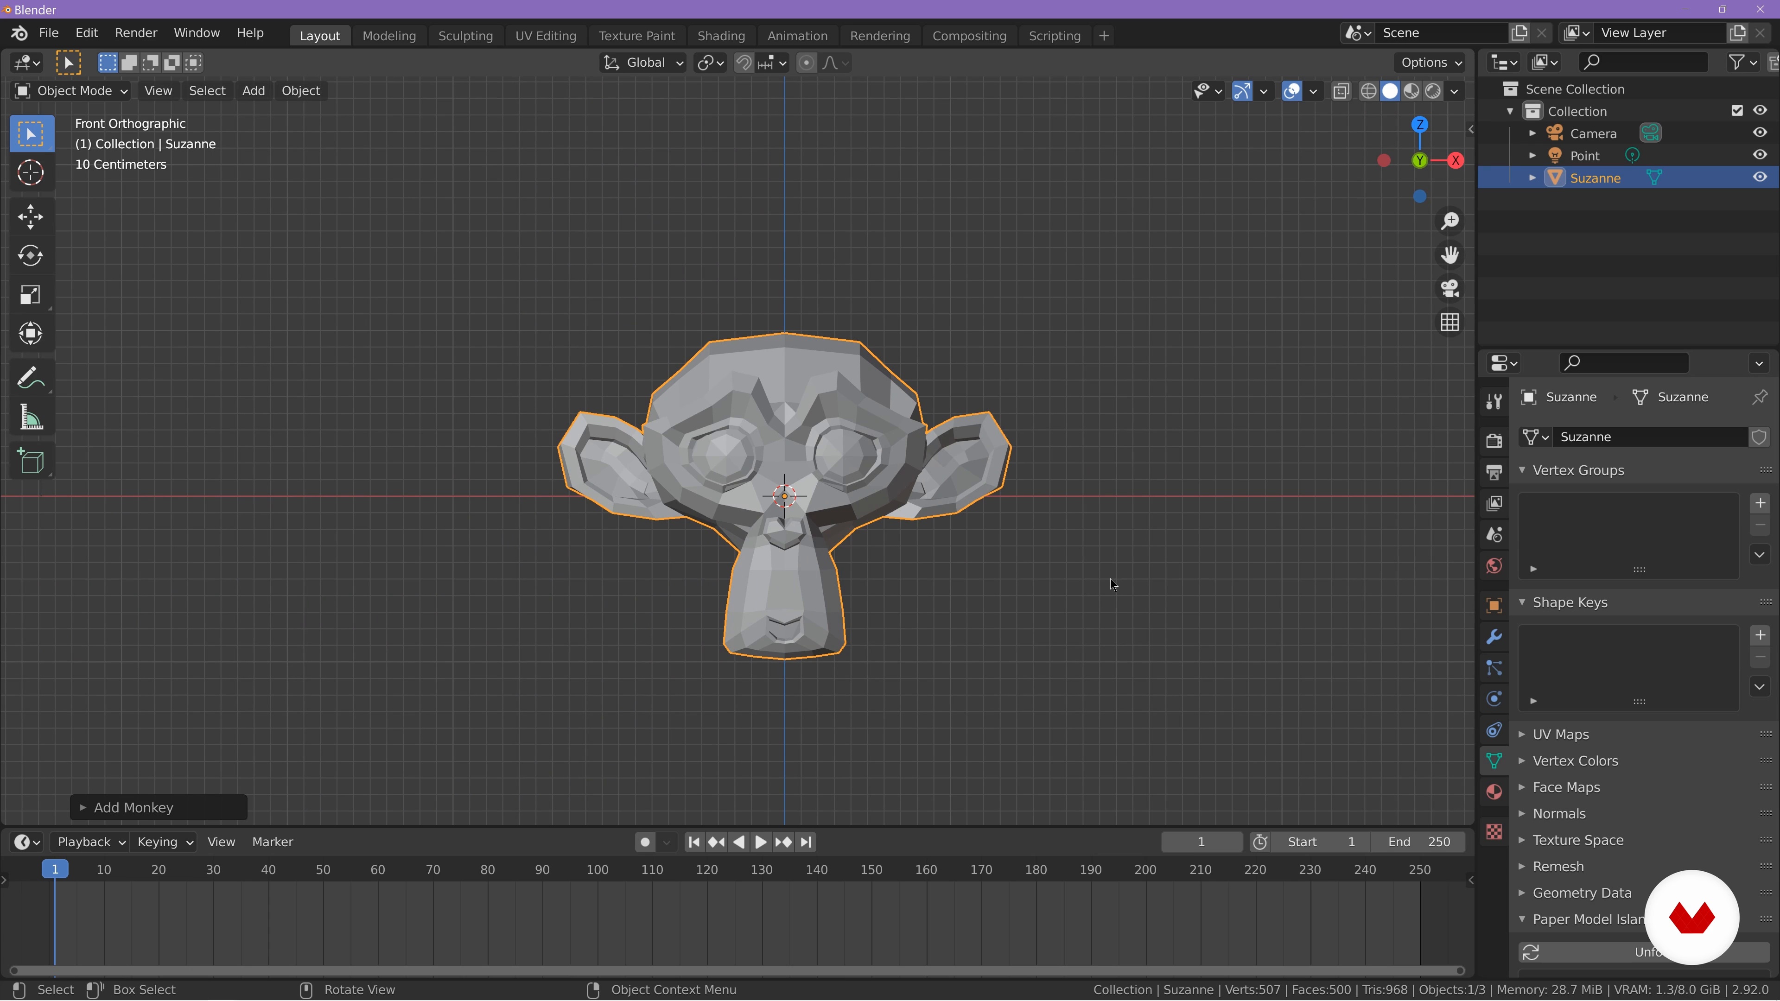This screenshot has width=1780, height=1001.
Task: Click current frame number field
Action: point(1201,842)
